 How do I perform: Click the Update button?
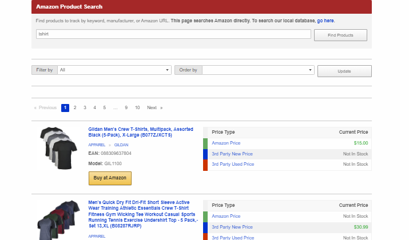point(344,71)
